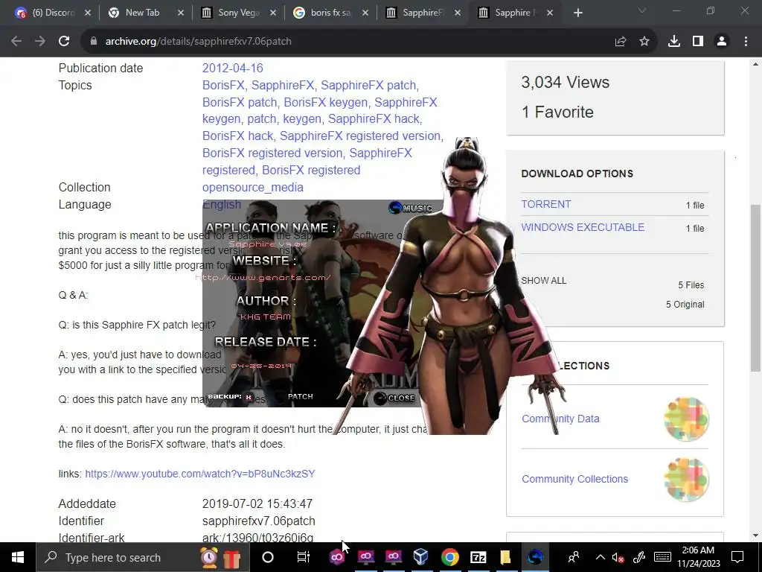This screenshot has height=572, width=762.
Task: Toggle the backup checkbox in patcher
Action: 249,397
